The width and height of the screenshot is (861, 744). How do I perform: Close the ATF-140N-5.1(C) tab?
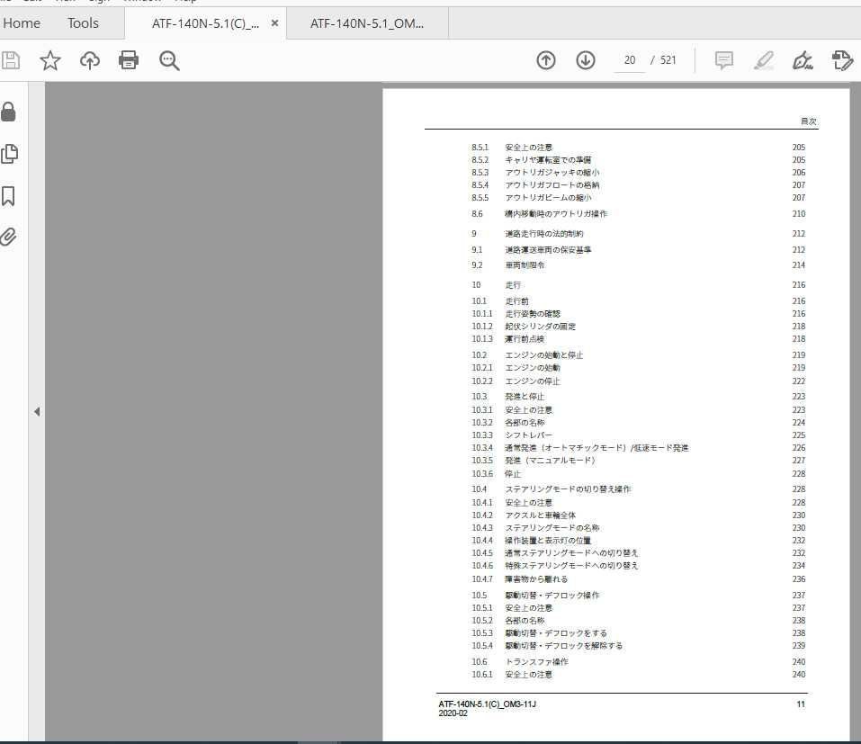coord(274,23)
